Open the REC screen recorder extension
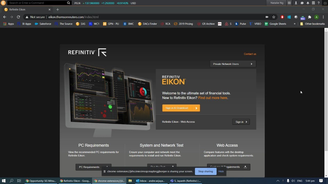328x184 pixels. click(x=303, y=17)
